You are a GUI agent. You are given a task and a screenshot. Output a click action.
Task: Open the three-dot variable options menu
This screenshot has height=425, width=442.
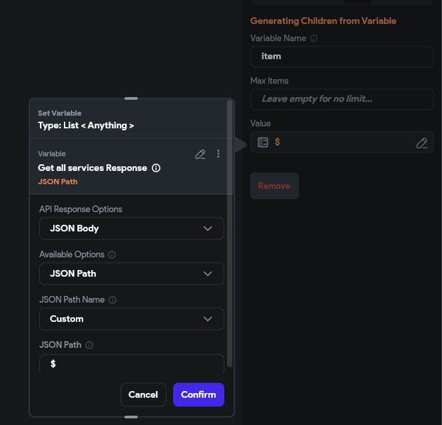click(x=218, y=154)
